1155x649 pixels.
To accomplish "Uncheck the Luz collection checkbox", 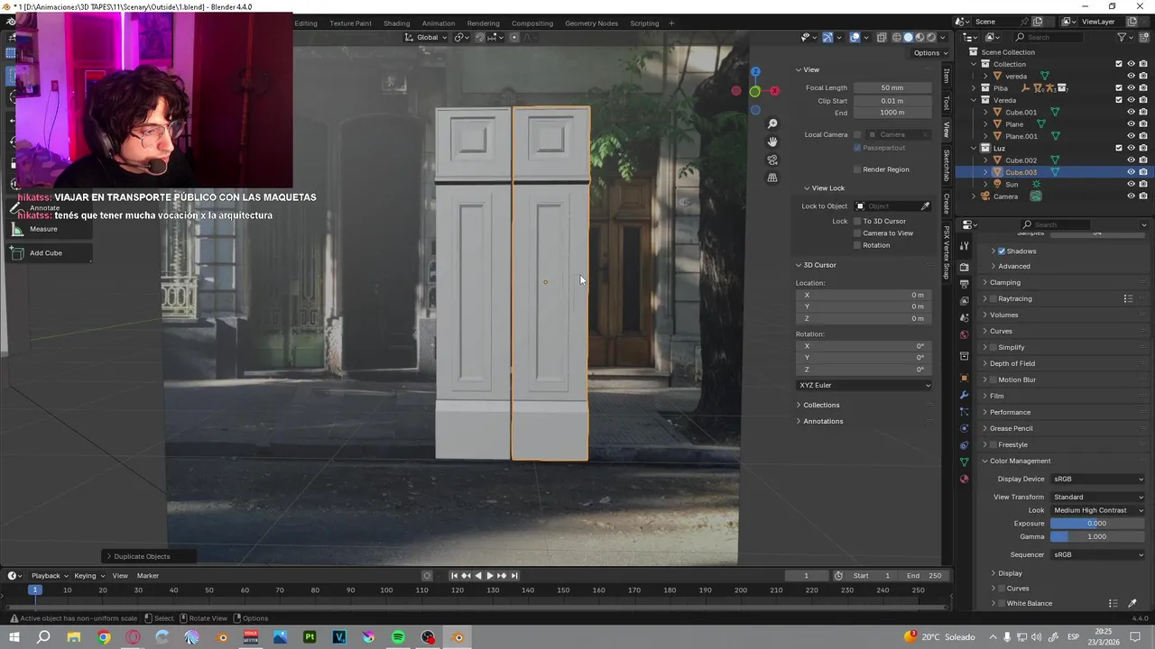I will point(1119,148).
